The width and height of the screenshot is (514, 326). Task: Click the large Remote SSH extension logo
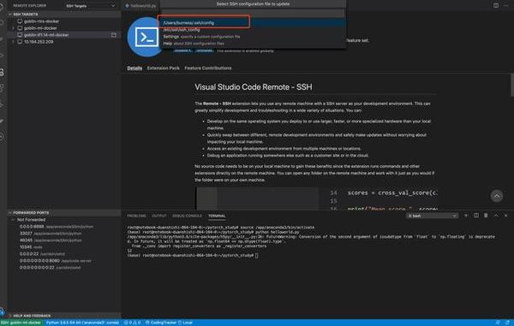pos(146,37)
